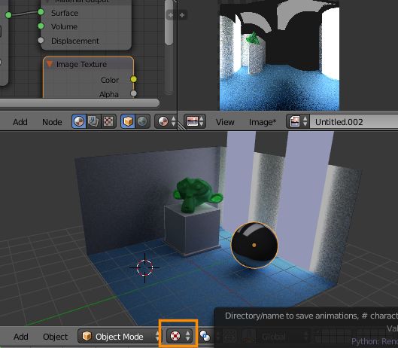Open the material browse dropdown

click(x=166, y=121)
